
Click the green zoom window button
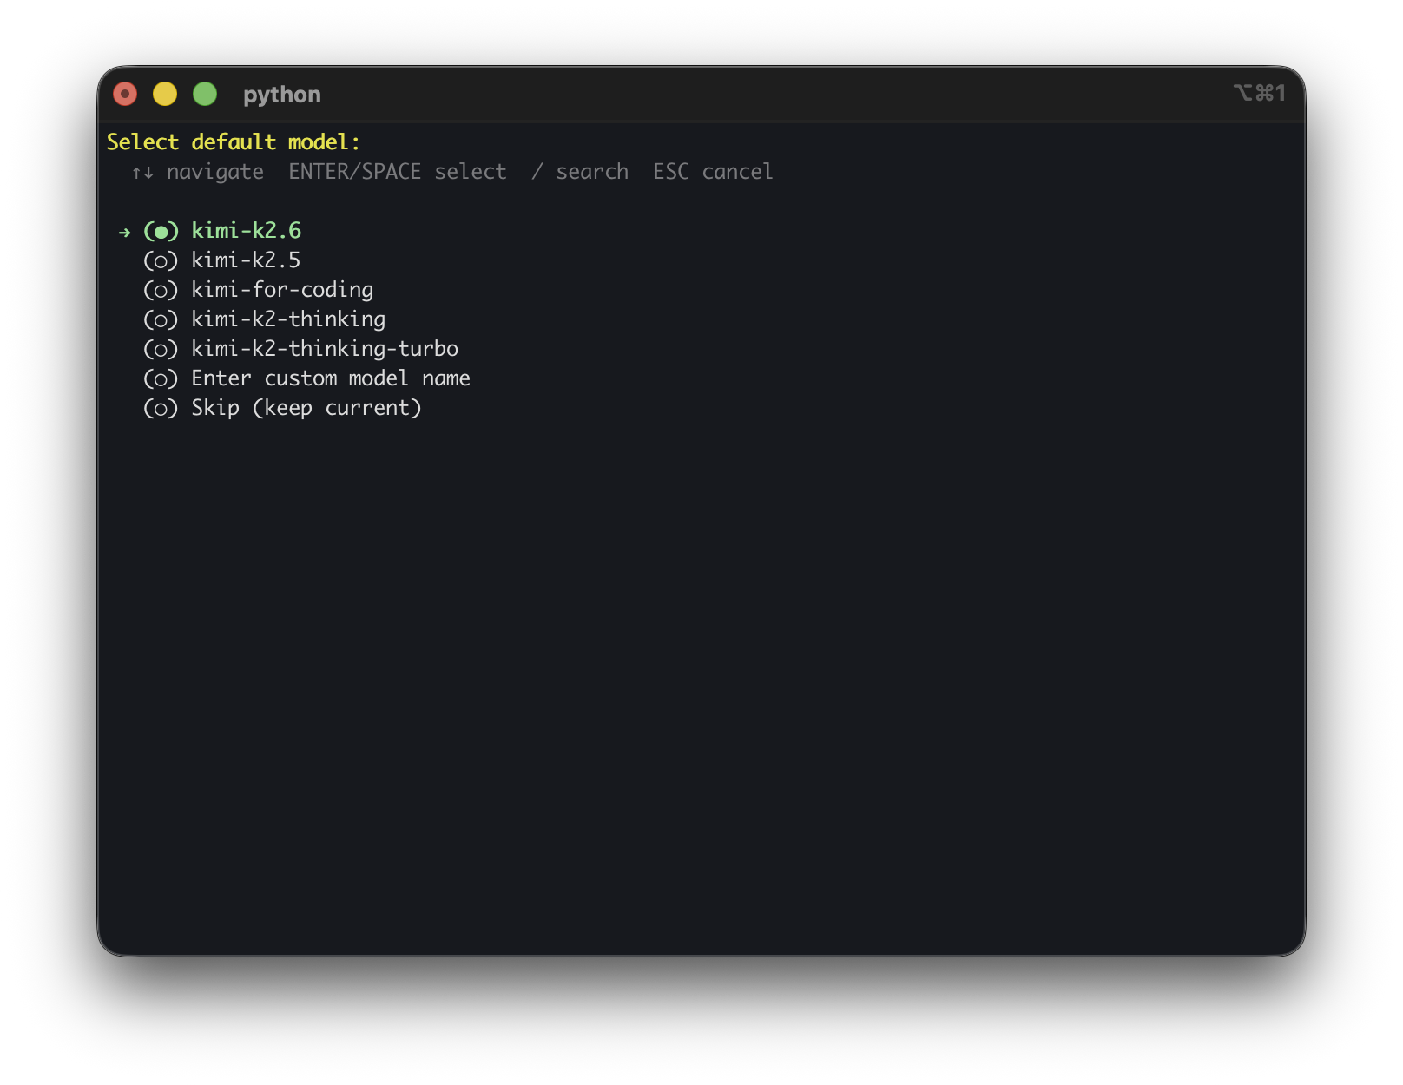205,94
